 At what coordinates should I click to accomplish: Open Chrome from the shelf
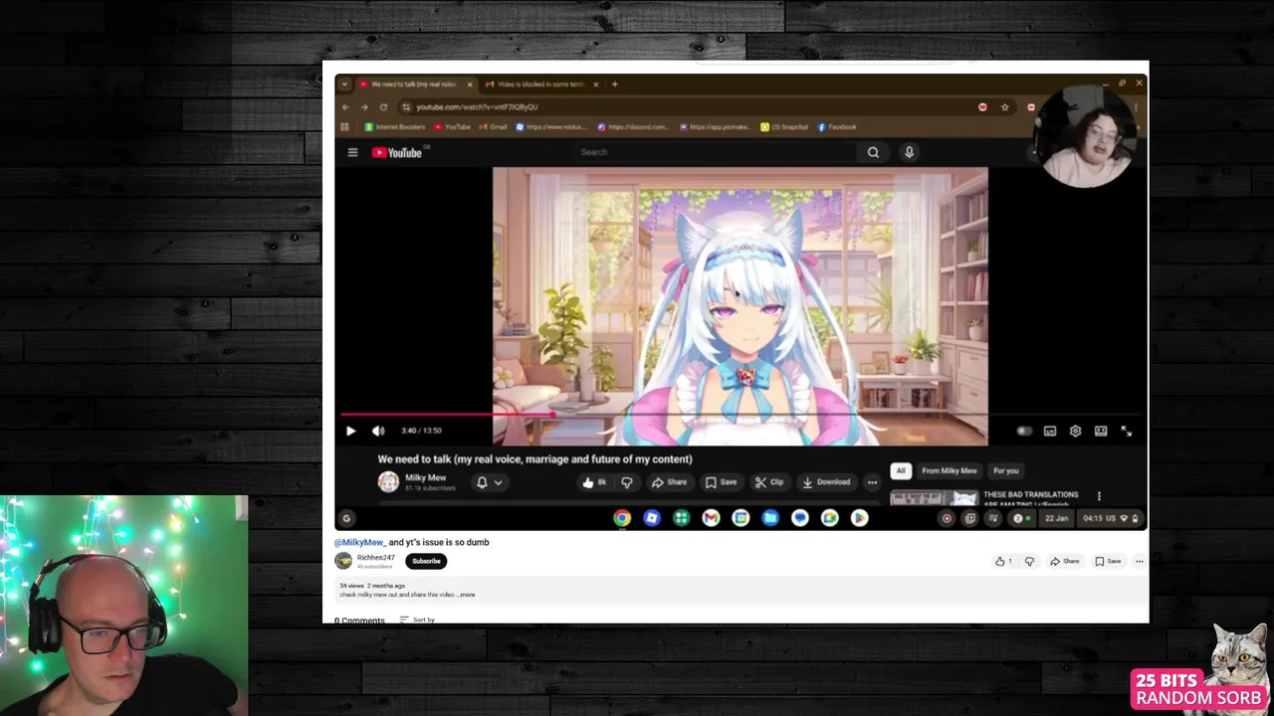point(622,518)
